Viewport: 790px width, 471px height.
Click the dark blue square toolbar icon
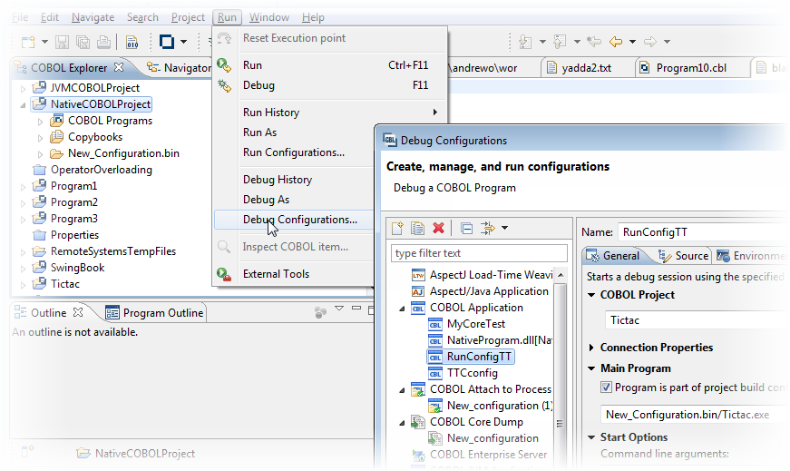167,42
